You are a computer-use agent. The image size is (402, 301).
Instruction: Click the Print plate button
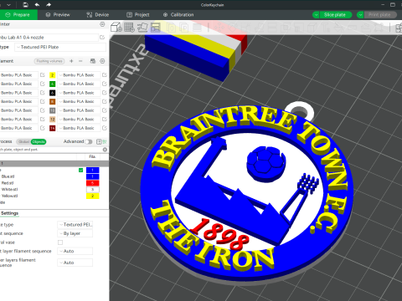tap(380, 15)
